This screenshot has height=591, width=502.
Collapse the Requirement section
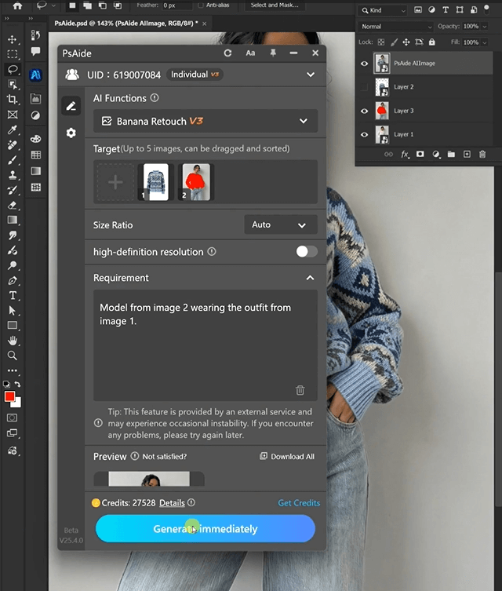point(310,278)
